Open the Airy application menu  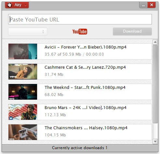[17, 5]
